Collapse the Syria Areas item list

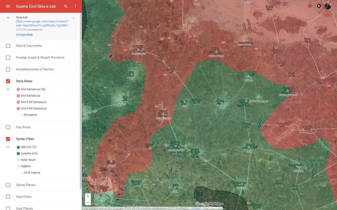point(8,89)
